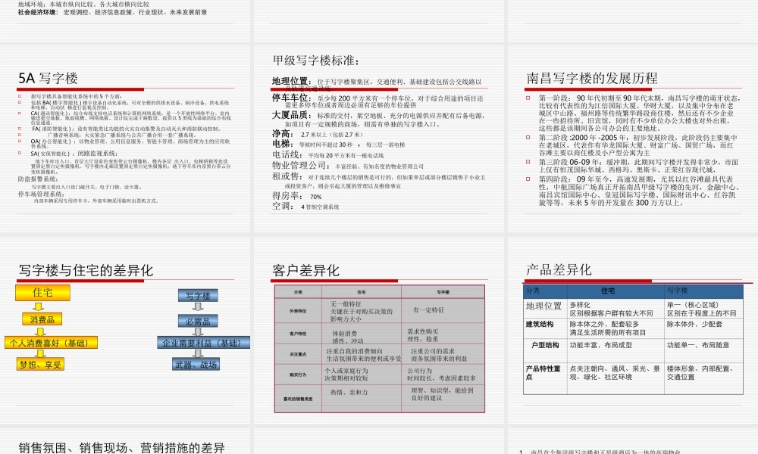Viewport: 758px width, 454px height.
Task: Click the 梦想、享受 flowchart box
Action: [41, 364]
